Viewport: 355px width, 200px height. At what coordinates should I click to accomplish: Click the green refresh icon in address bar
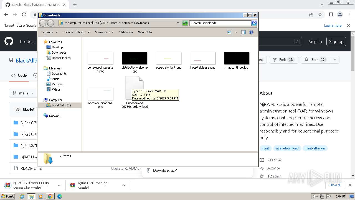pos(185,23)
